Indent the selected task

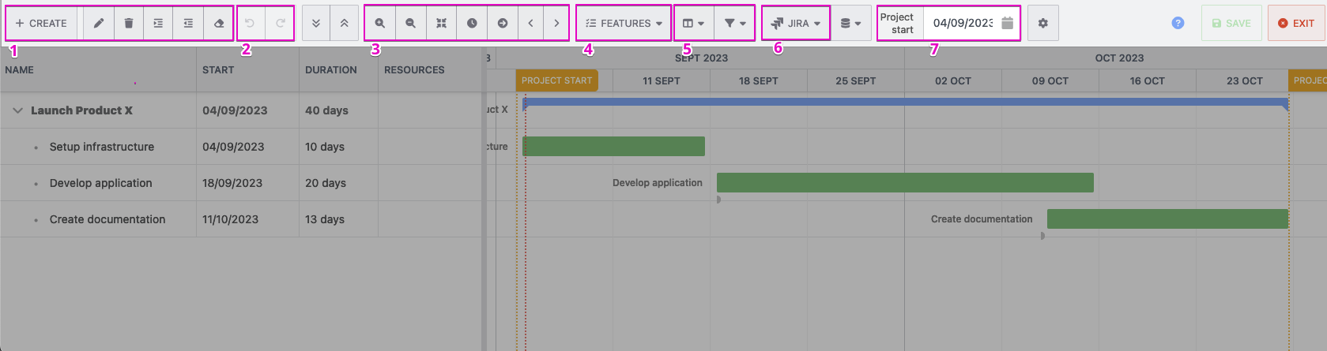pyautogui.click(x=158, y=24)
